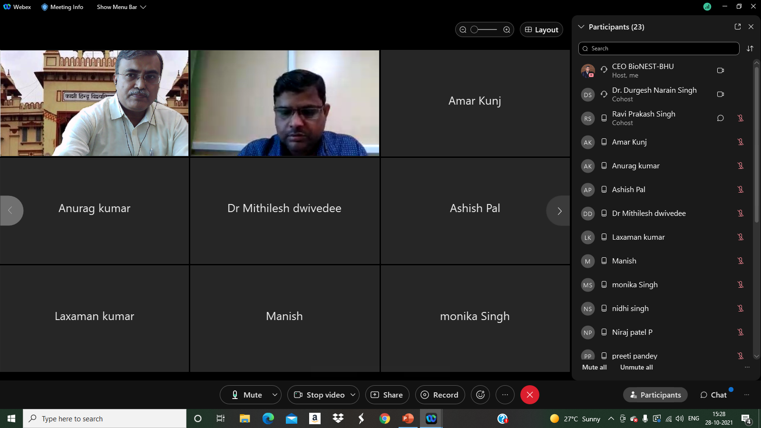Click zoom in magnifier icon
Image resolution: width=761 pixels, height=428 pixels.
507,29
